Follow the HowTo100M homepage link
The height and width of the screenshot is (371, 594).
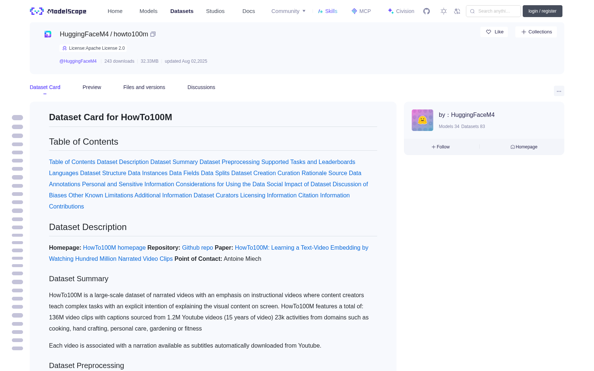(114, 247)
